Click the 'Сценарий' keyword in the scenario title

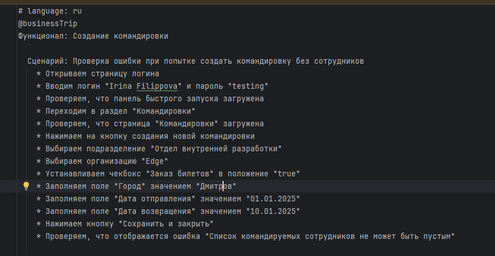coord(48,61)
